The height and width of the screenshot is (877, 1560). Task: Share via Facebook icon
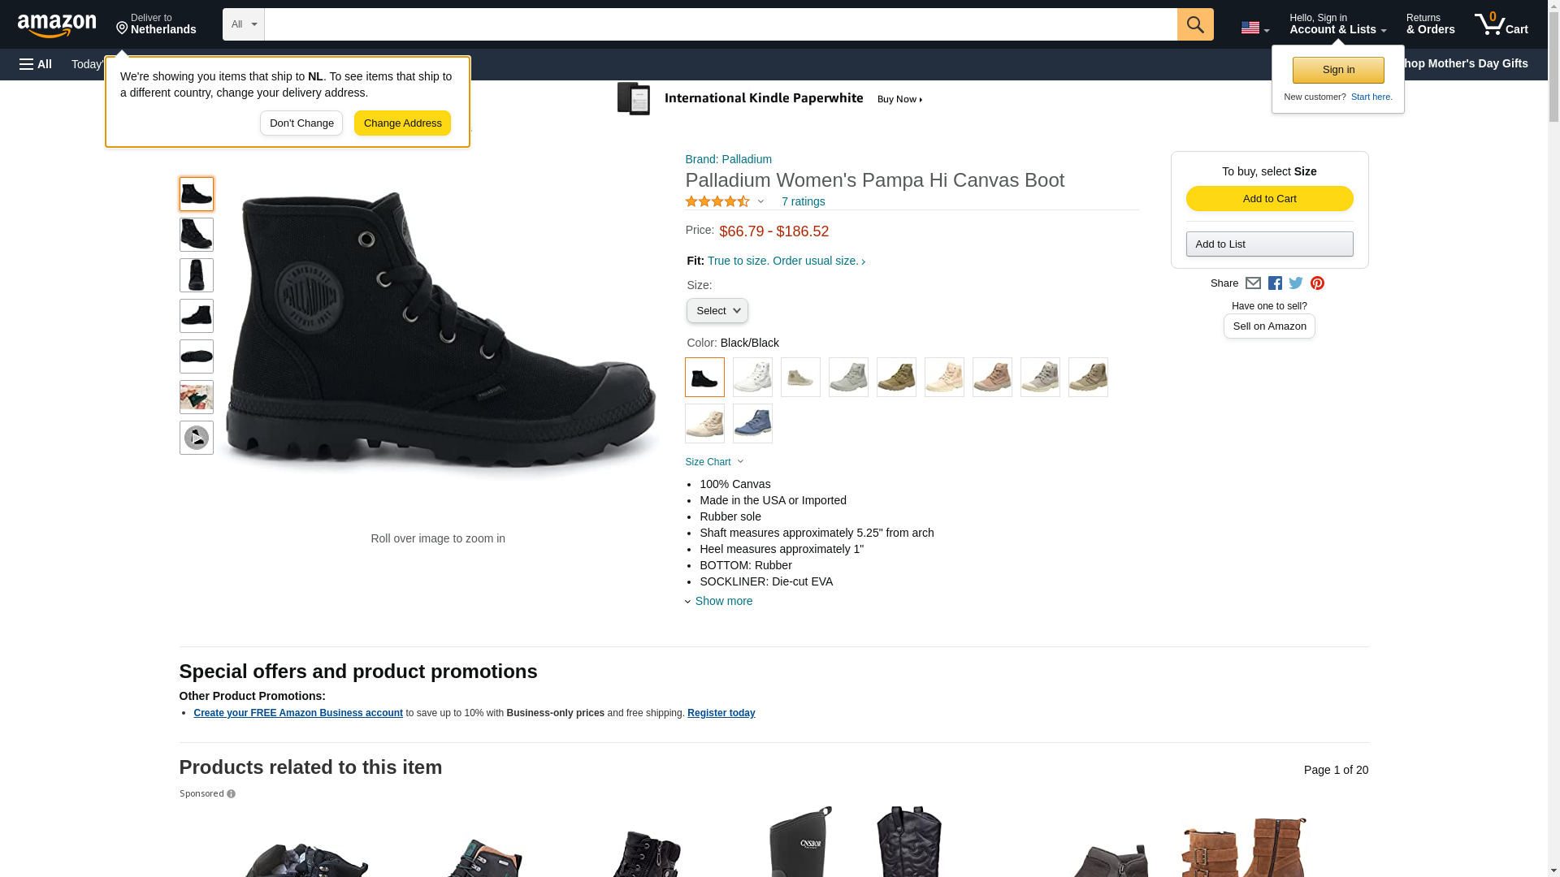[x=1275, y=283]
